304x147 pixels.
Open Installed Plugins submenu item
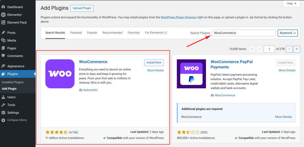(13, 82)
